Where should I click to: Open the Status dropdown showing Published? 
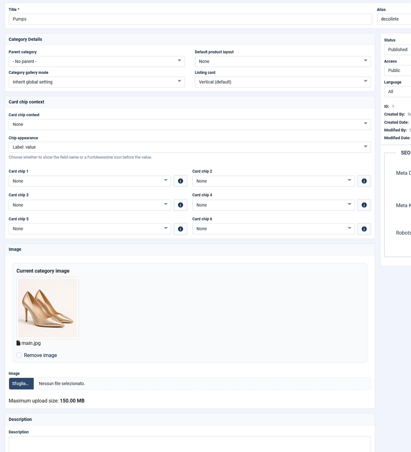[x=398, y=50]
